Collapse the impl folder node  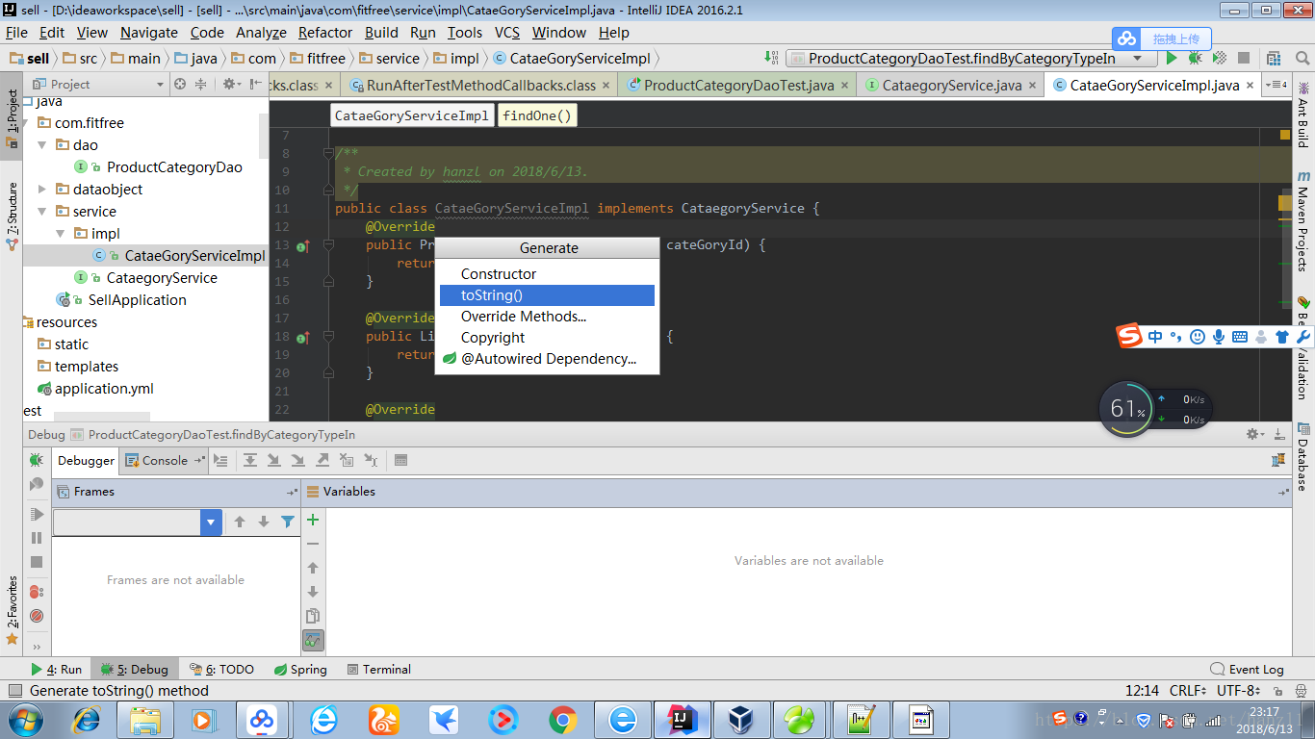pos(60,234)
